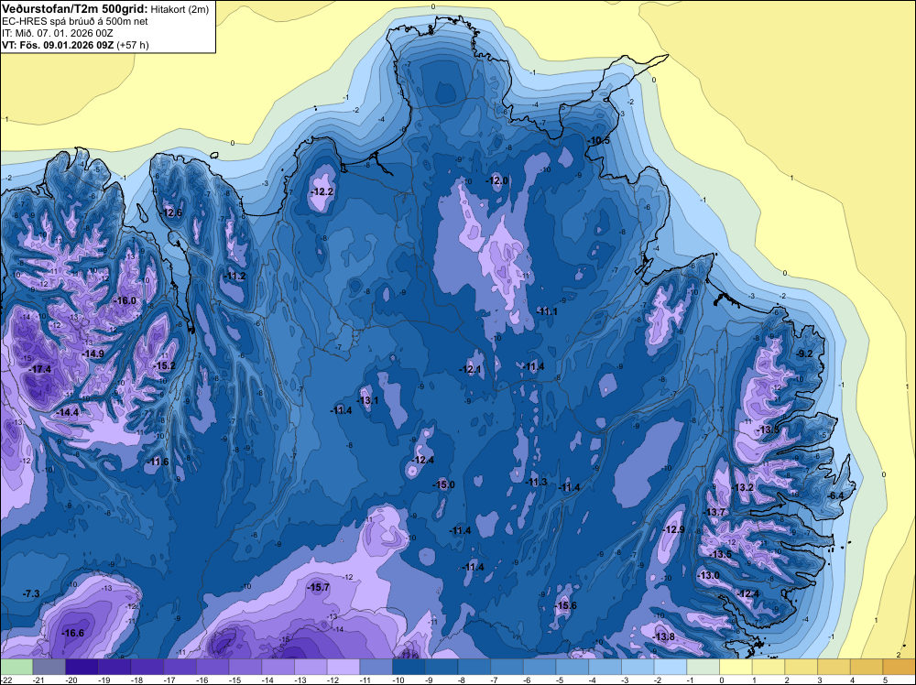Viewport: 916px width, 685px height.
Task: Click the -6.4 temperature label
Action: [x=836, y=495]
